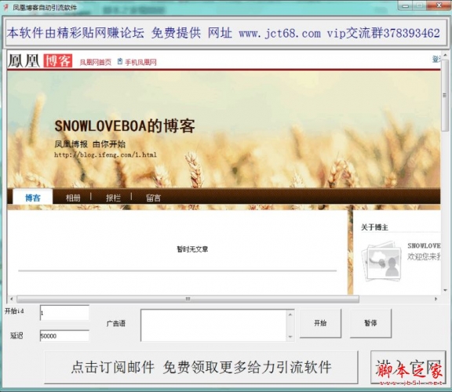This screenshot has width=452, height=392.
Task: Click the phone icon beside 手机凤凰网
Action: click(120, 61)
